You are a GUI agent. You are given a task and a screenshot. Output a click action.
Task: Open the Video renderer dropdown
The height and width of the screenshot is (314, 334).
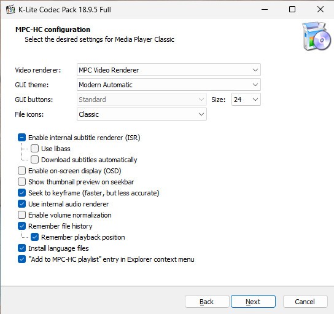169,70
